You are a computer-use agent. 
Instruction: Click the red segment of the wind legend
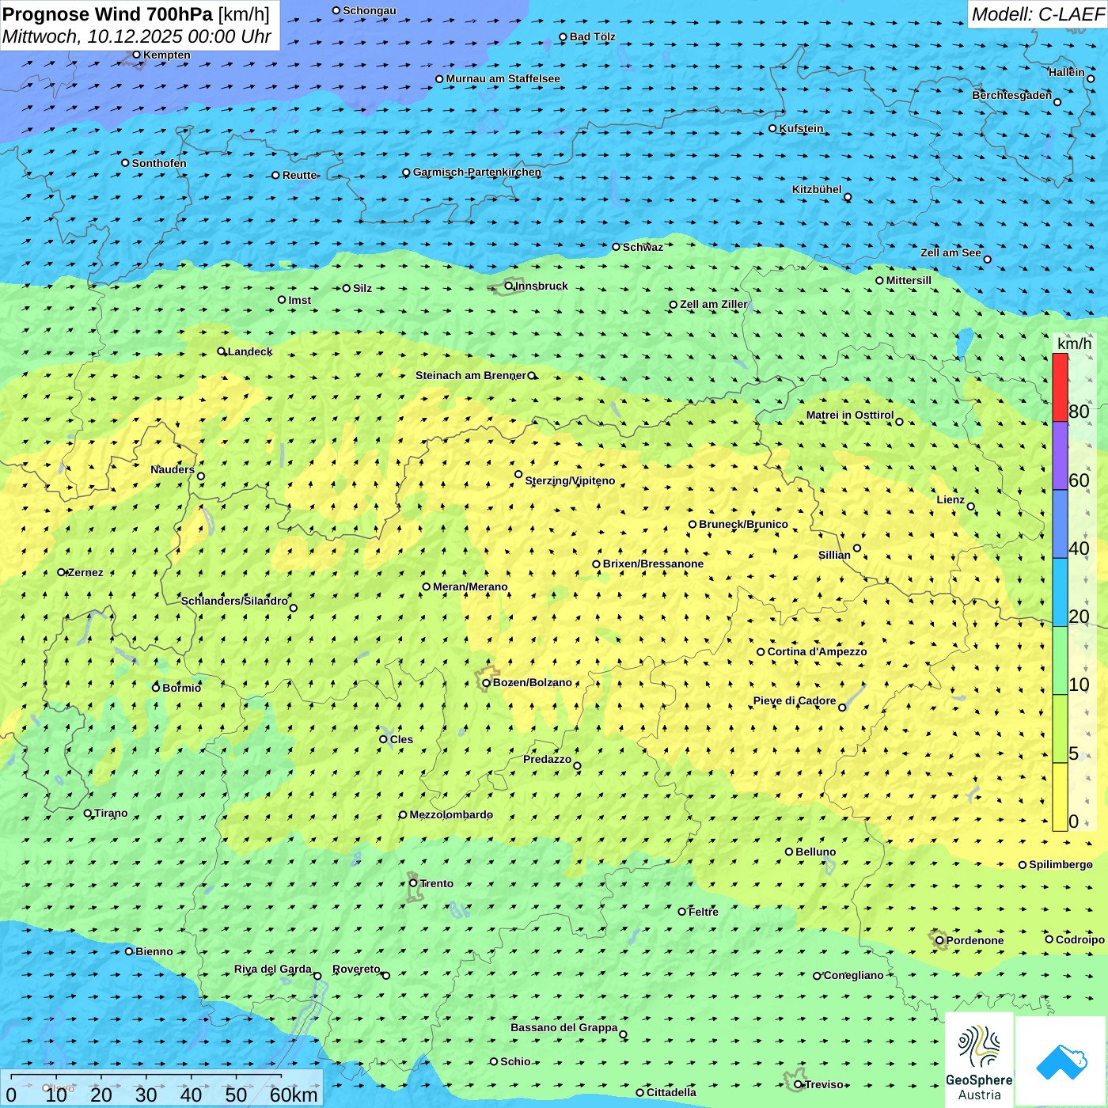(1060, 388)
